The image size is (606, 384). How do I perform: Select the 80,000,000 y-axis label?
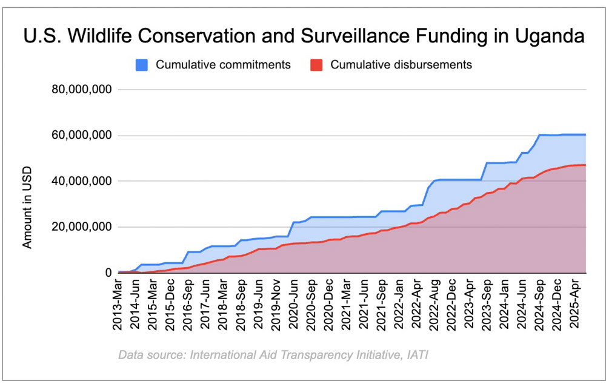[82, 90]
